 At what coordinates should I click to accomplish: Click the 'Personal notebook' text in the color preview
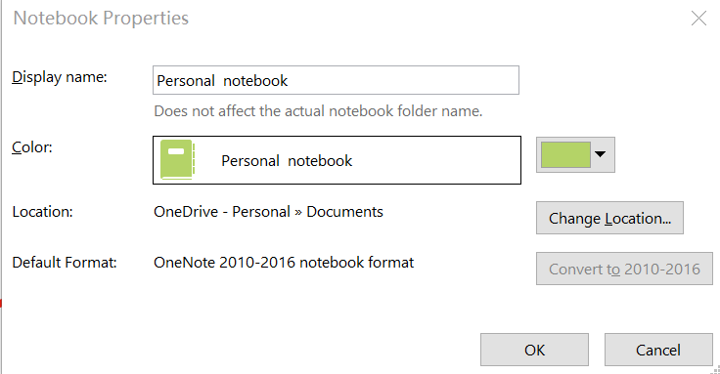287,161
